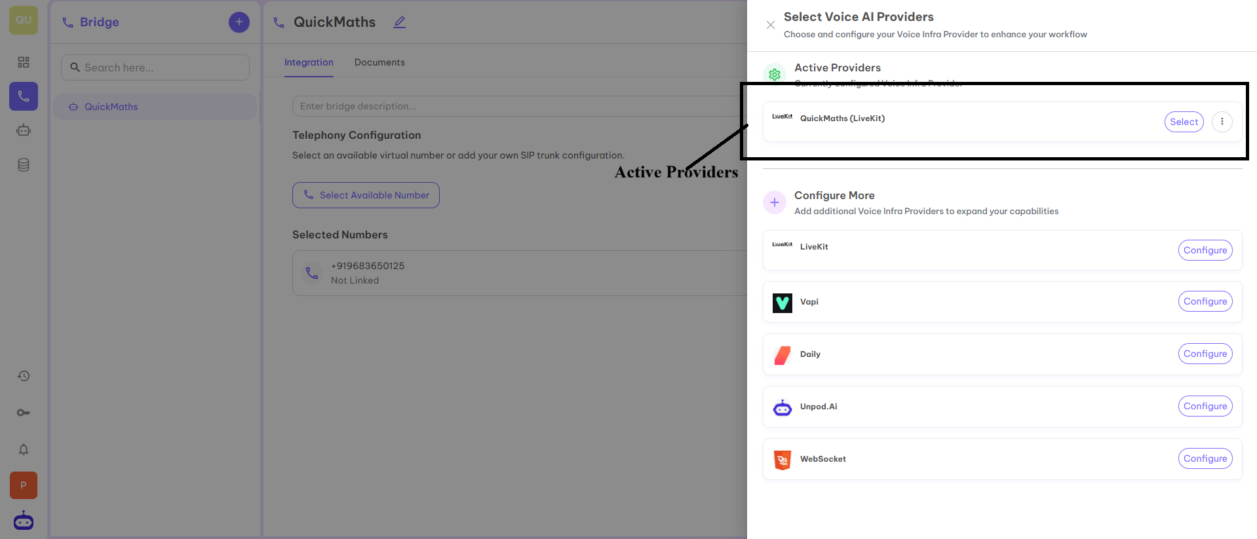Click the Vapi logo icon
Image resolution: width=1257 pixels, height=539 pixels.
[x=783, y=303]
